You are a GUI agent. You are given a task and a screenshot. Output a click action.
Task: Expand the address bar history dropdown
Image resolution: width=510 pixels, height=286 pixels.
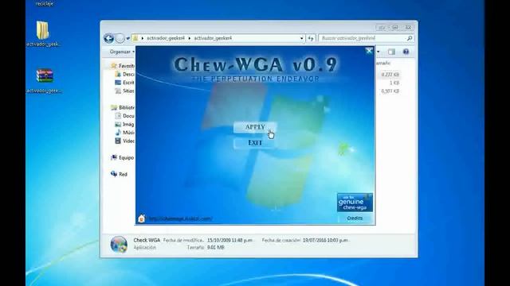[301, 38]
